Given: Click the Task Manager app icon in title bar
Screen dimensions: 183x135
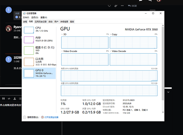Looking at the screenshot, I should (x=24, y=13).
